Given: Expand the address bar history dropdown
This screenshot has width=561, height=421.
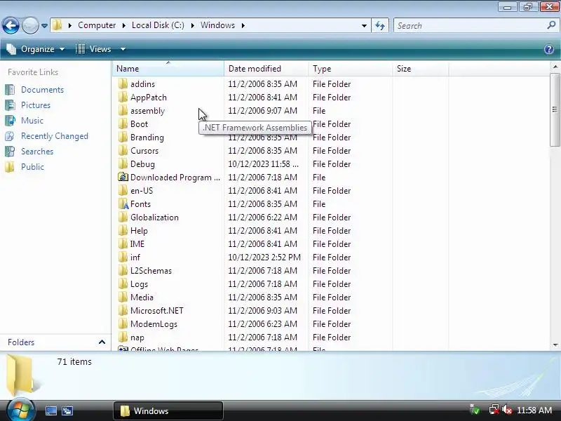Looking at the screenshot, I should [x=364, y=26].
